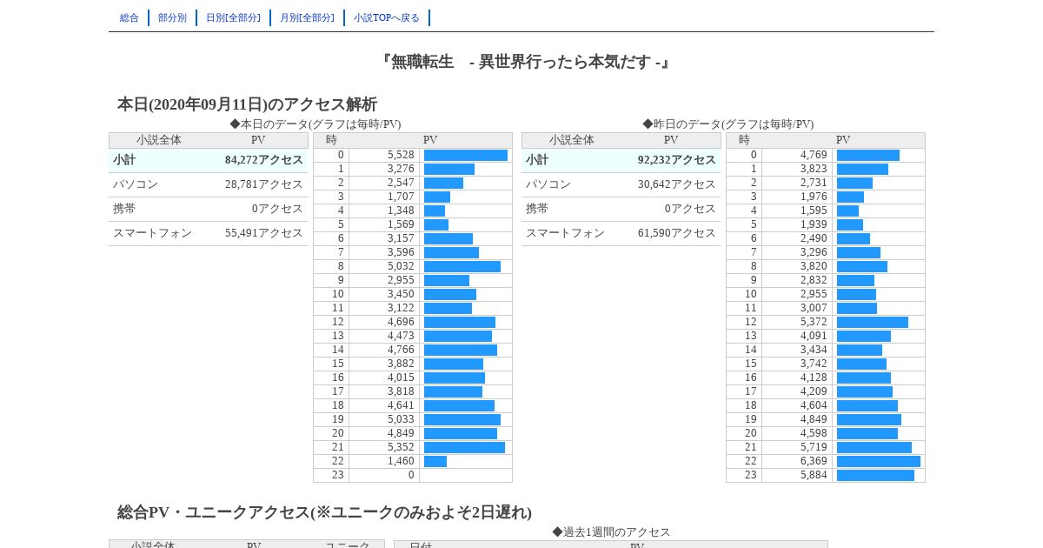Screen dimensions: 1043x548
Task: Click yesterday's hour 12 bar for 5,372 PV
Action: [873, 323]
